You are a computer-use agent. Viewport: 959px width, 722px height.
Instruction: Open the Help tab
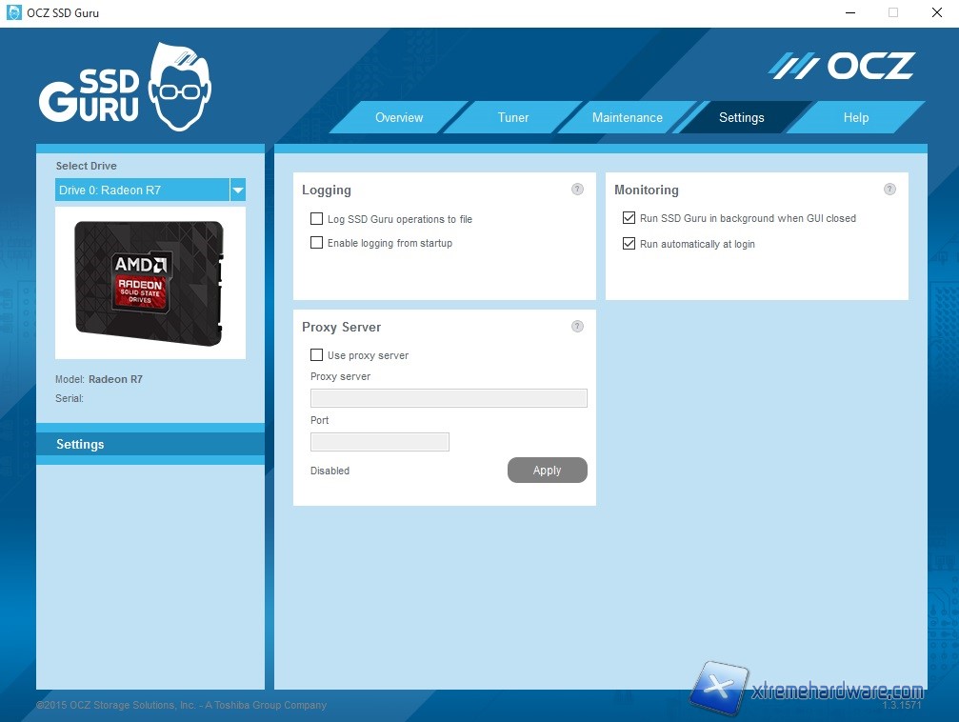click(855, 117)
